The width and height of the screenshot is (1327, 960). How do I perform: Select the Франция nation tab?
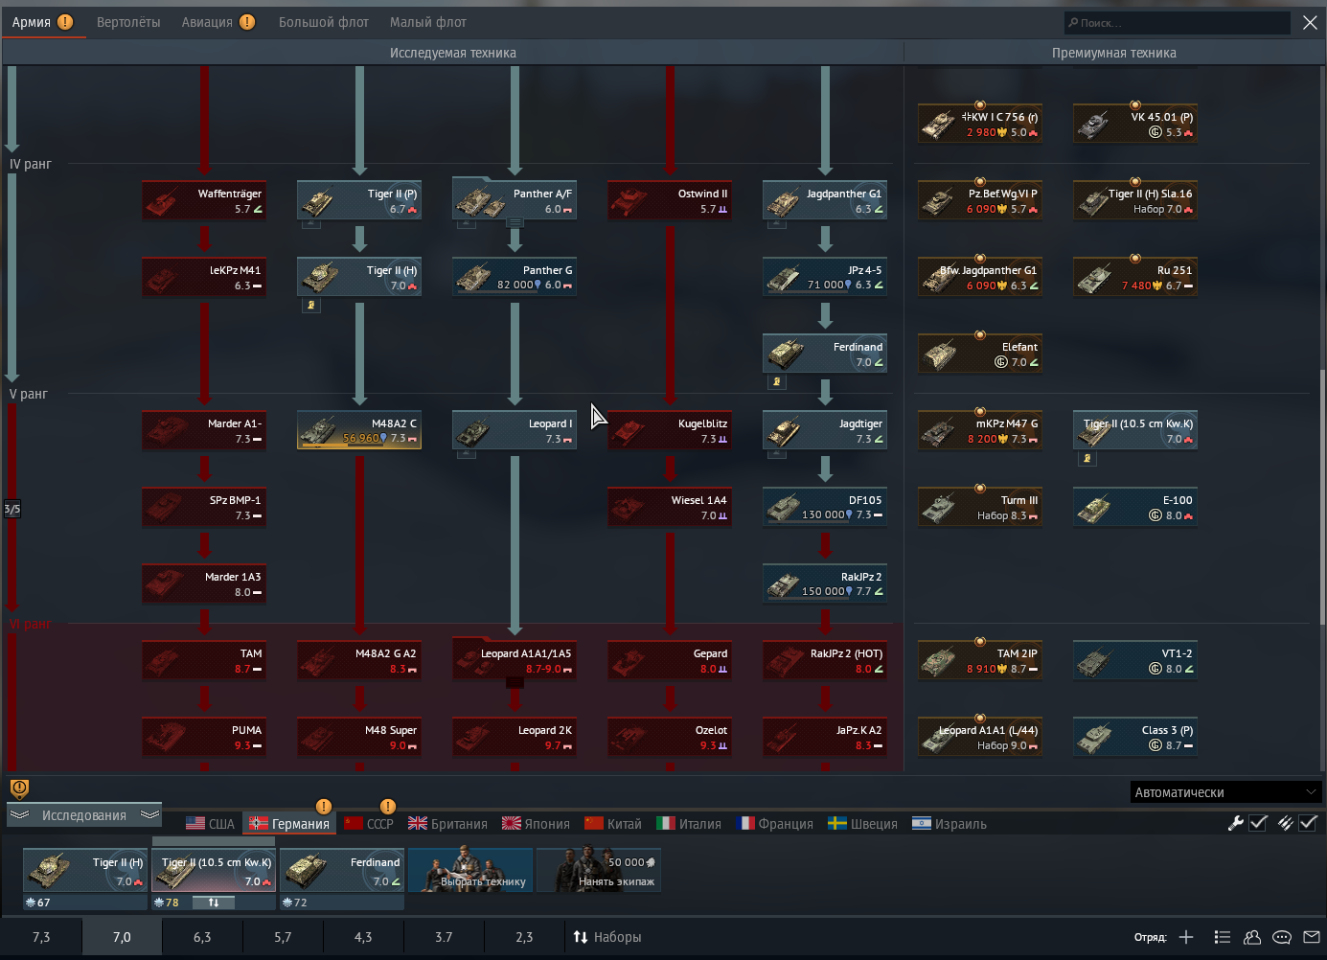tap(774, 823)
